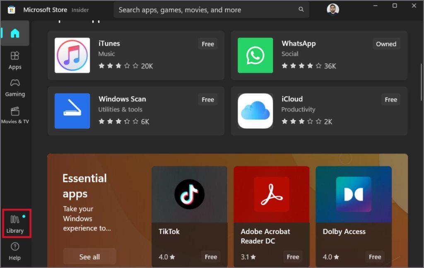Image resolution: width=424 pixels, height=268 pixels.
Task: Click Free button on Dolby Access card
Action: click(375, 257)
